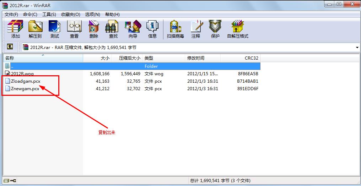The image size is (361, 186).
Task: Click the 2012R.wog file icon
Action: [7, 74]
